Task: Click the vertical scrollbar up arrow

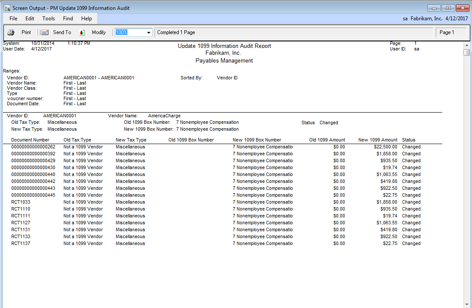Action: pos(466,45)
